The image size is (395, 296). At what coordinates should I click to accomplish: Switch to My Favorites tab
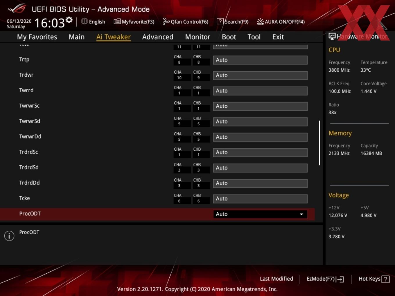coord(37,37)
